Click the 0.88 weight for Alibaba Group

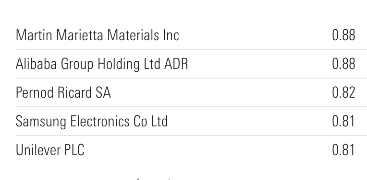coord(343,64)
